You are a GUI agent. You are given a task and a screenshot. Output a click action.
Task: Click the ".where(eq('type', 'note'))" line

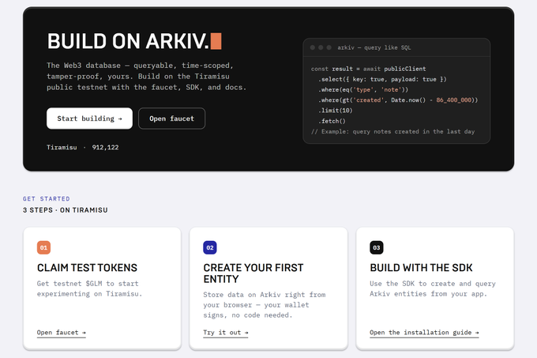pos(363,90)
